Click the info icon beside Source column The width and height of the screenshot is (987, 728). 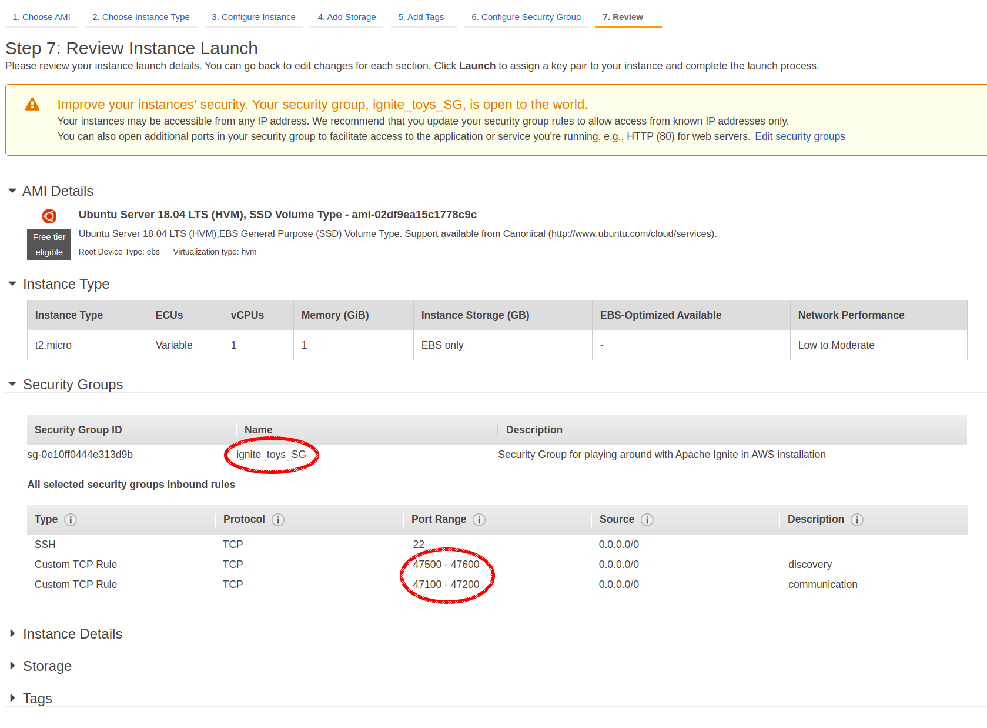[x=647, y=520]
